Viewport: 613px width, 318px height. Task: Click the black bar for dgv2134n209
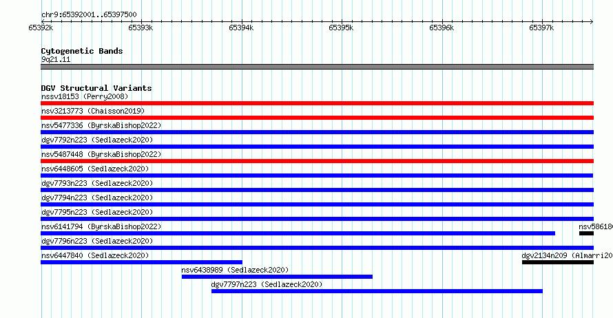558,262
